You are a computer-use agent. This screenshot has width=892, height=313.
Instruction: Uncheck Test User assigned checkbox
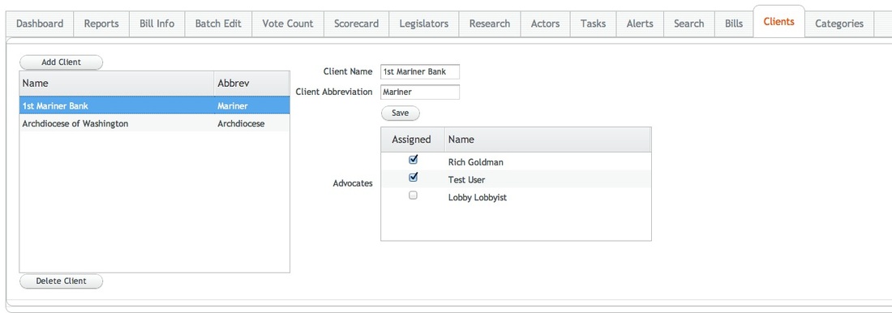(414, 178)
